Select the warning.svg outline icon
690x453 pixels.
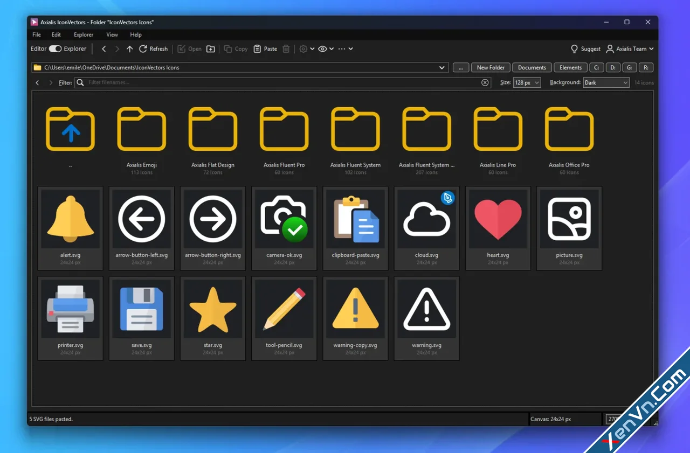coord(426,318)
